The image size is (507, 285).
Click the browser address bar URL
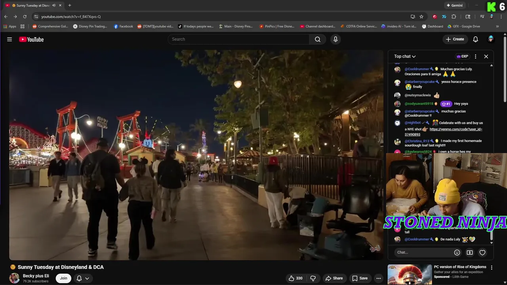71,17
